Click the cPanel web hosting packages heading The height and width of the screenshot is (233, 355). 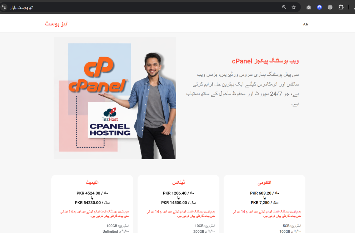265,61
